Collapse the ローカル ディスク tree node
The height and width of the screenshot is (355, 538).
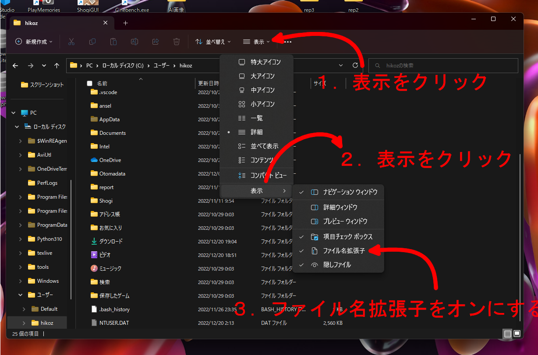[17, 127]
